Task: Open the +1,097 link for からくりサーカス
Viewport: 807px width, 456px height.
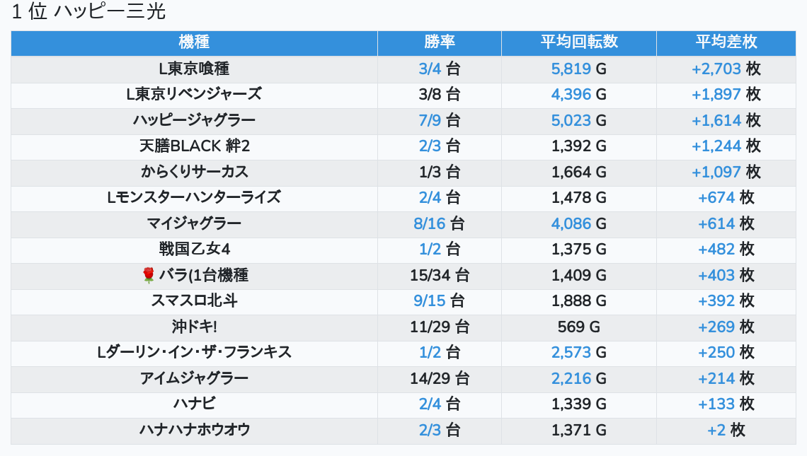Action: pos(716,172)
